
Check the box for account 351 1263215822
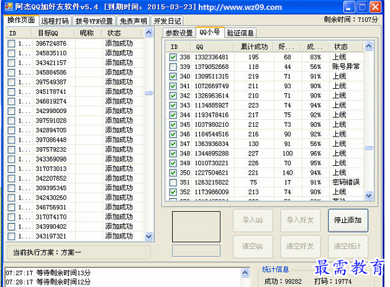click(173, 183)
